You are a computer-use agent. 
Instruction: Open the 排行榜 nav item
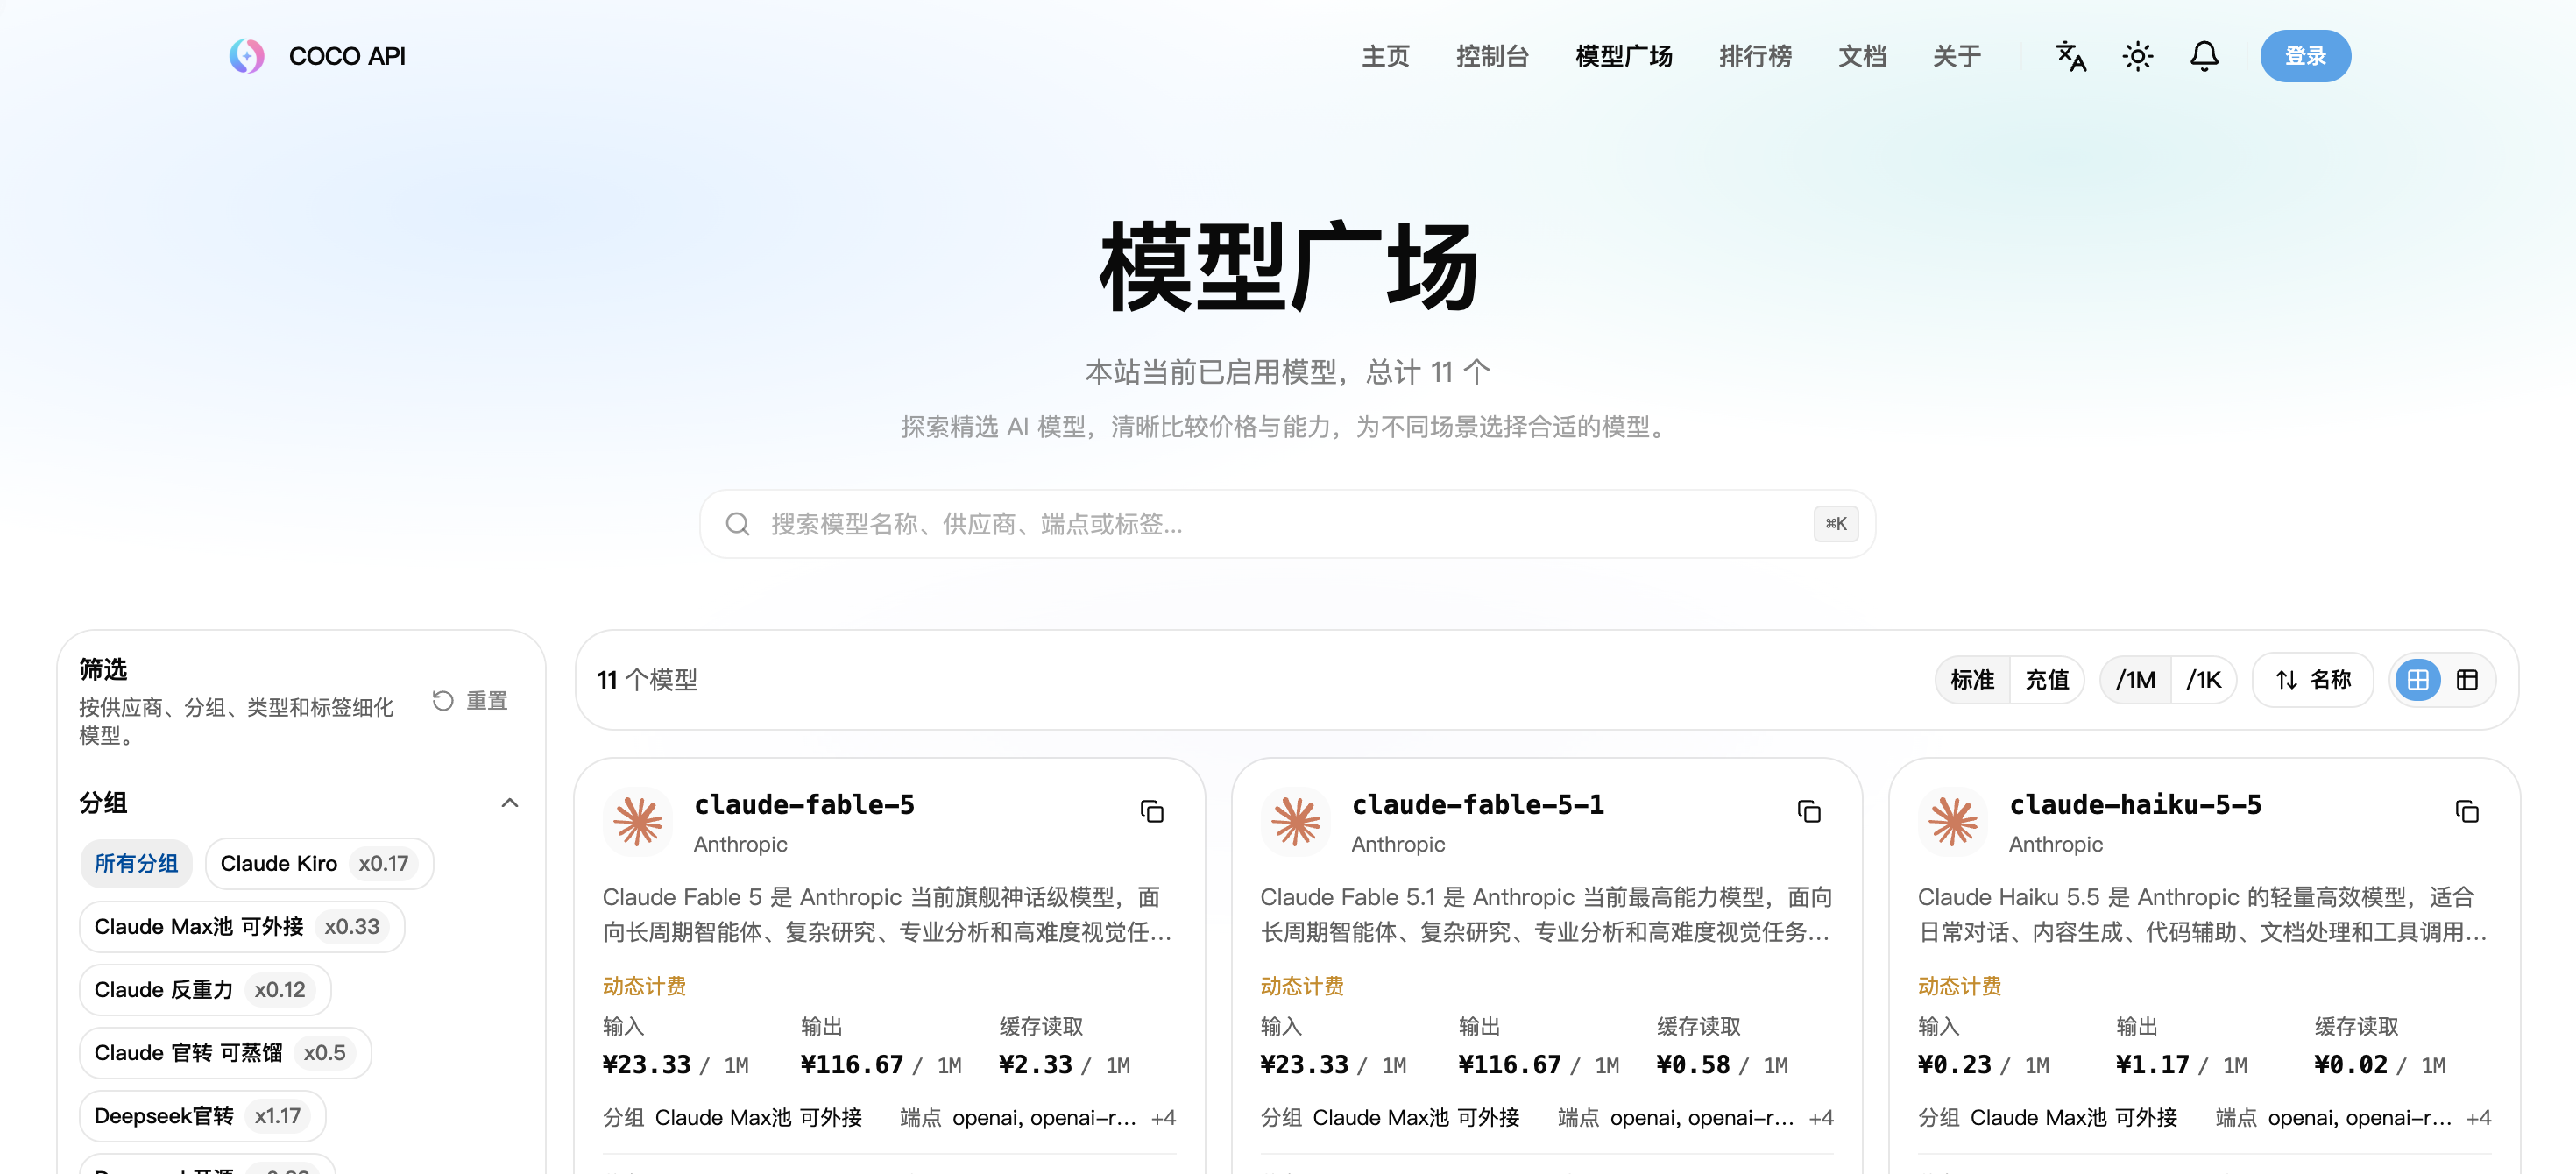click(x=1754, y=56)
